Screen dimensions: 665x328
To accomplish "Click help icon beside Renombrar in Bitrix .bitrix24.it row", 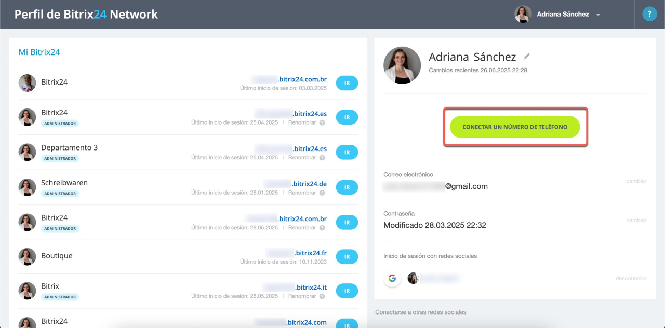I will tap(322, 296).
